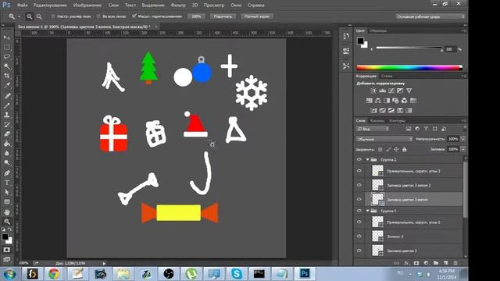Select the Horizontal Type tool

tap(7, 183)
